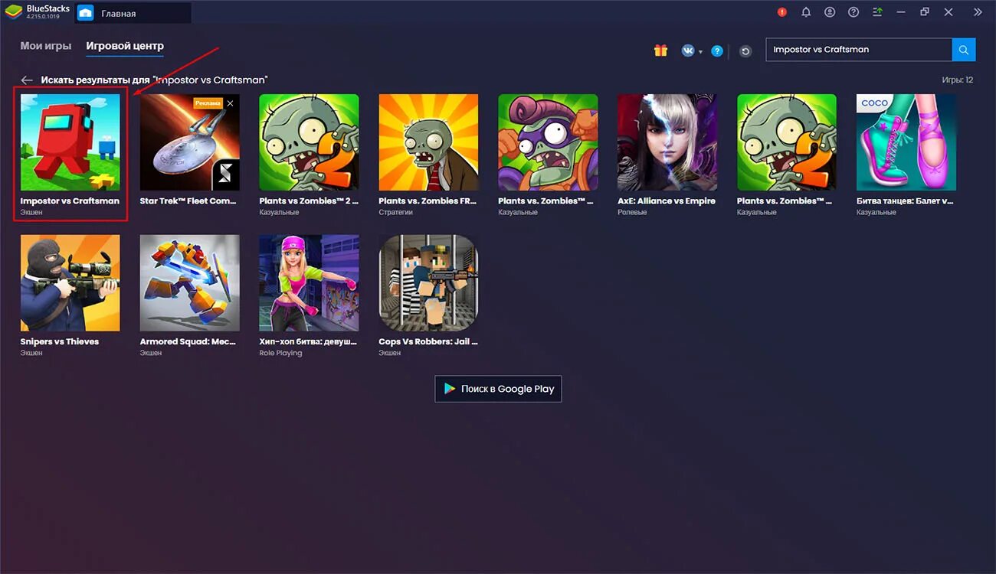Click the Star Trek Fleet Com... title
Screen dimensions: 996x574
tap(188, 201)
